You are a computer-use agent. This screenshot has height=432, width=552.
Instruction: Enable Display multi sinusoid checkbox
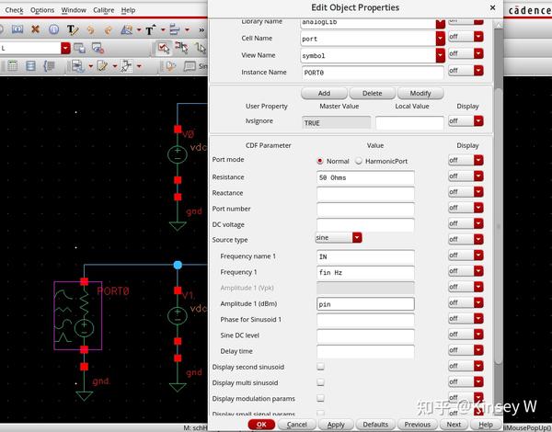[320, 382]
